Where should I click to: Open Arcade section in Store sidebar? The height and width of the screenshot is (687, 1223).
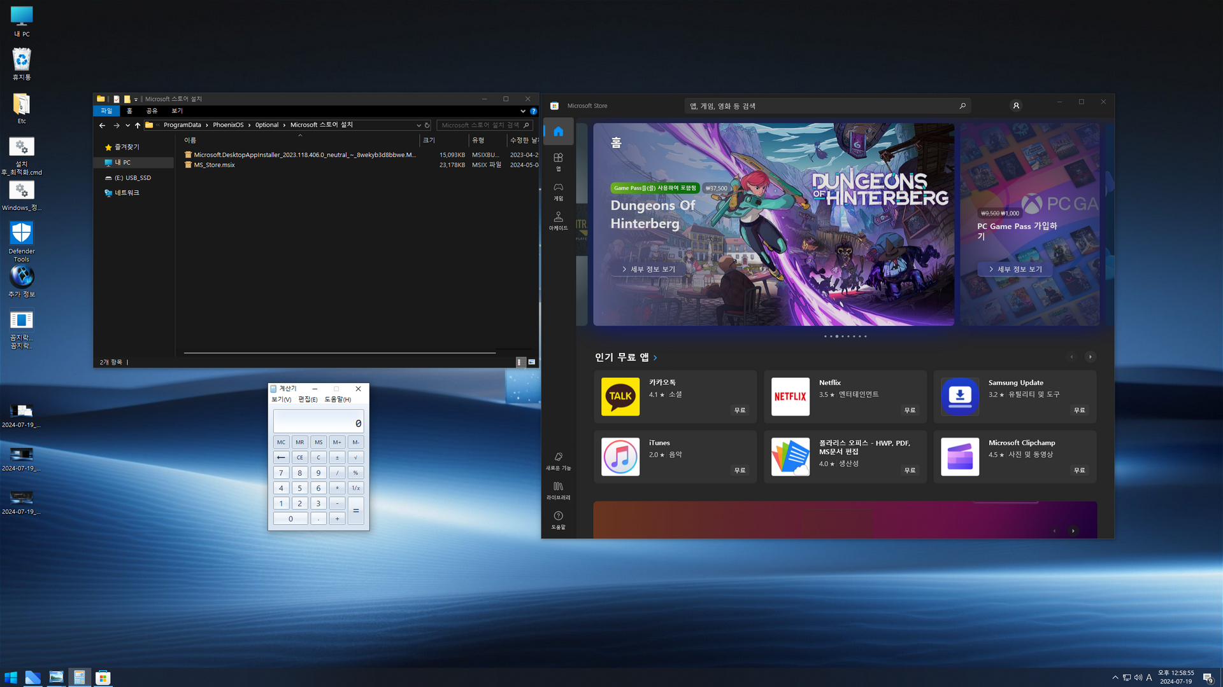coord(558,220)
